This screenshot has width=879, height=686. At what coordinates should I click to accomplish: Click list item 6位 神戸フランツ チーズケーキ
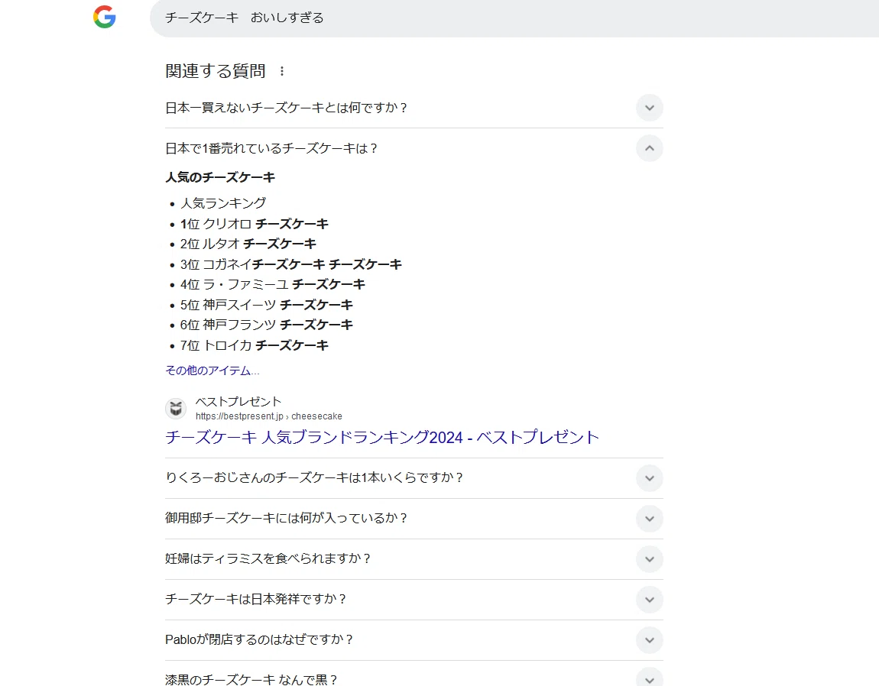[266, 325]
